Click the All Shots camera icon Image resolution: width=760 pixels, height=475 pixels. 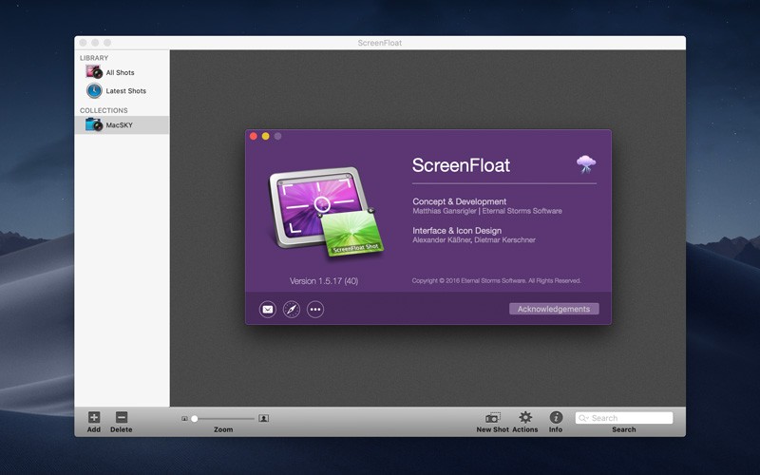pyautogui.click(x=94, y=72)
